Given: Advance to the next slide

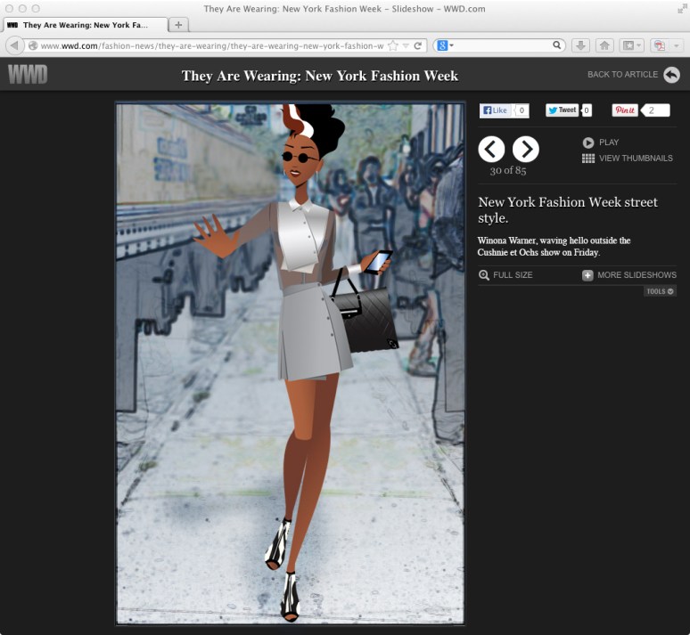Looking at the screenshot, I should (526, 149).
